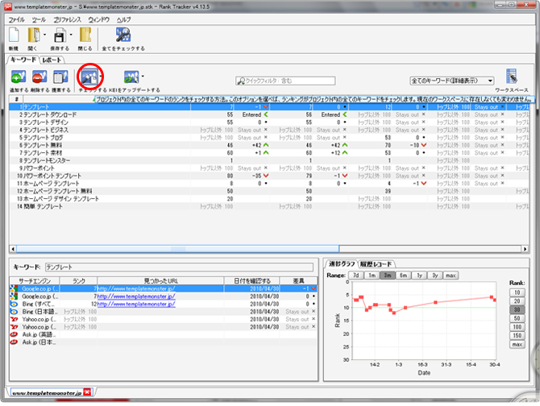This screenshot has height=406, width=540.
Task: Click the quick filter (クイックフィルタ) search field
Action: click(x=285, y=81)
